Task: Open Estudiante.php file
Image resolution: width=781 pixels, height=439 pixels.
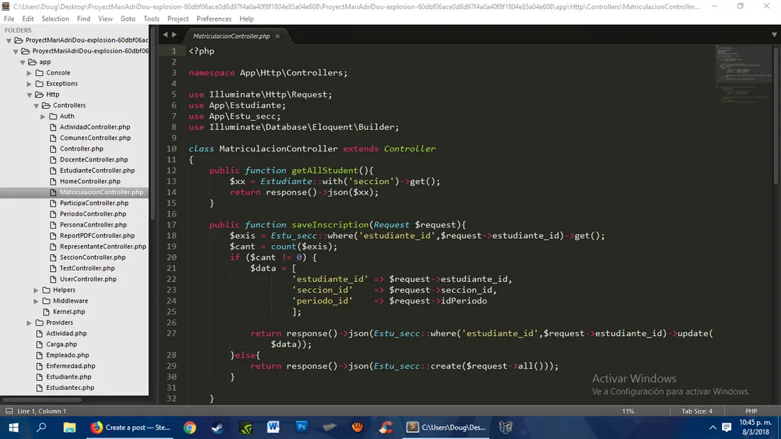Action: (69, 377)
